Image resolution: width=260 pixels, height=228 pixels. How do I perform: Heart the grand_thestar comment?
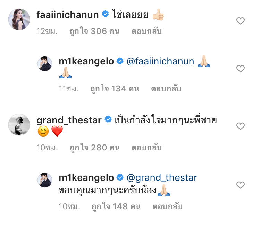click(241, 126)
